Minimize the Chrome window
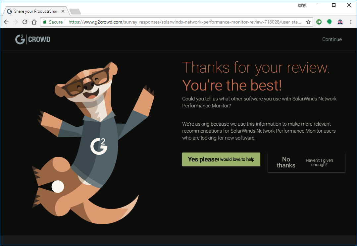The width and height of the screenshot is (357, 246). pos(319,5)
